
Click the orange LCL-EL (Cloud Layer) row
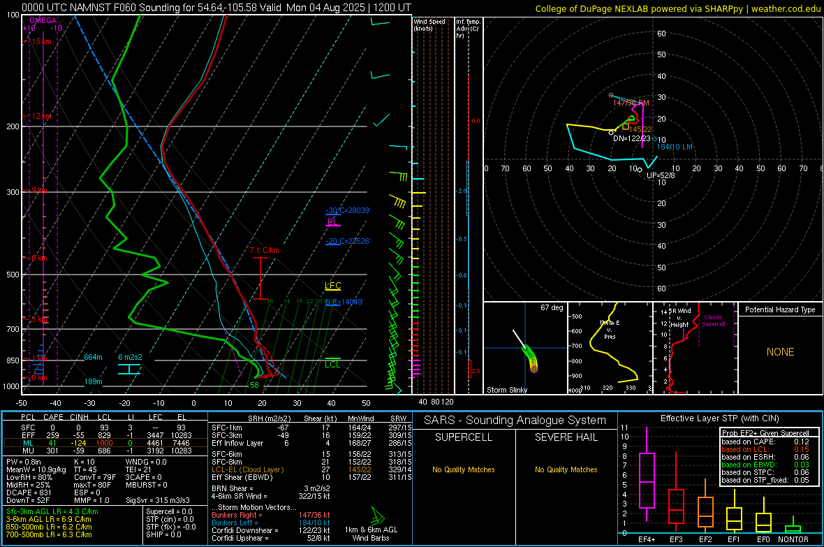pos(311,469)
